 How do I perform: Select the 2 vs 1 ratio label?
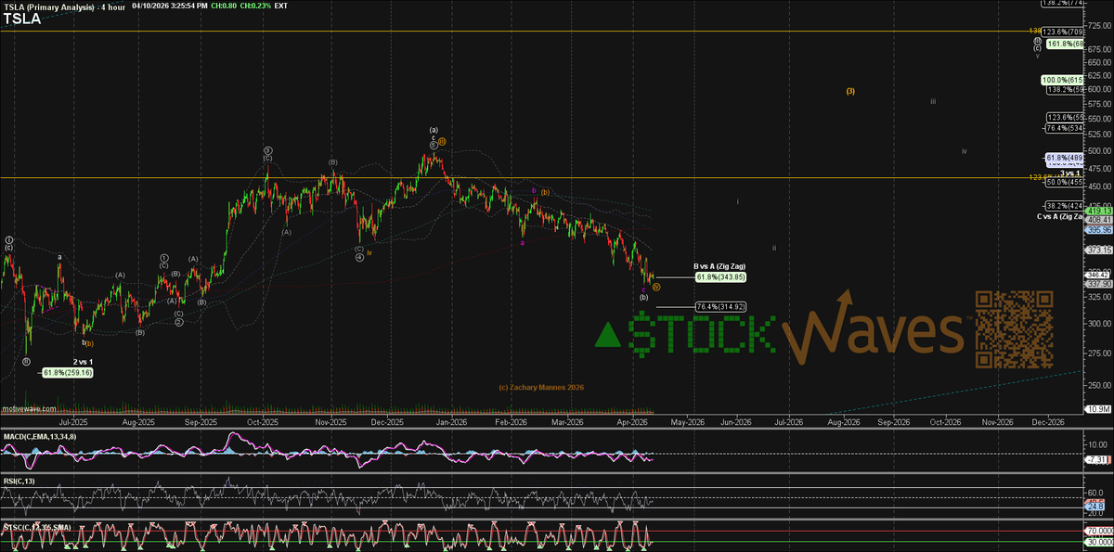click(x=84, y=361)
